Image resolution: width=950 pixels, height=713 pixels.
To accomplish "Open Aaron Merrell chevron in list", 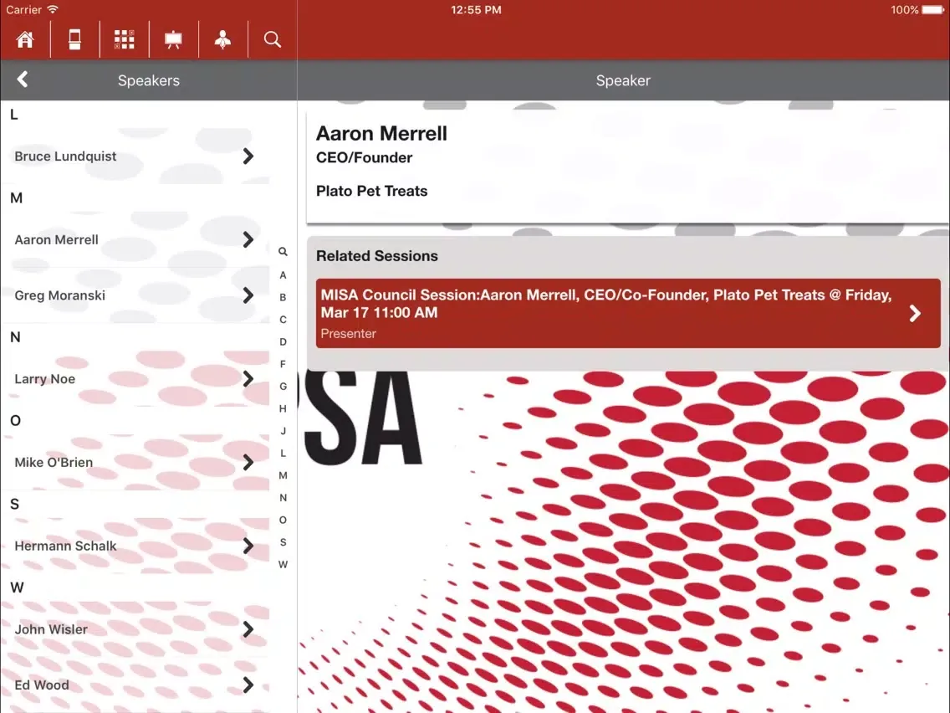I will point(248,239).
